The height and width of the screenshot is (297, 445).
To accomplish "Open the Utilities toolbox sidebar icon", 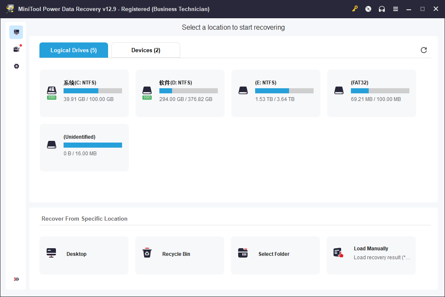I will click(17, 49).
